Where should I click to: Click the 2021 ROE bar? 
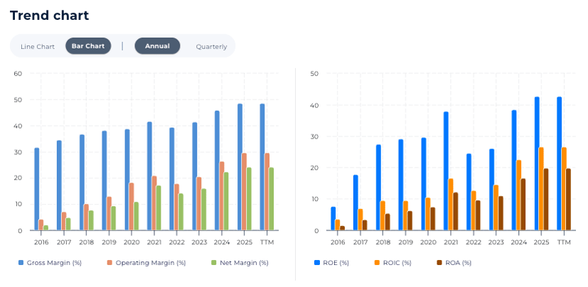click(446, 170)
